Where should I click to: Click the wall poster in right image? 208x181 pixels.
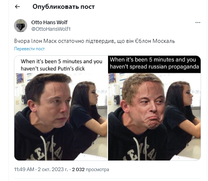tap(113, 78)
